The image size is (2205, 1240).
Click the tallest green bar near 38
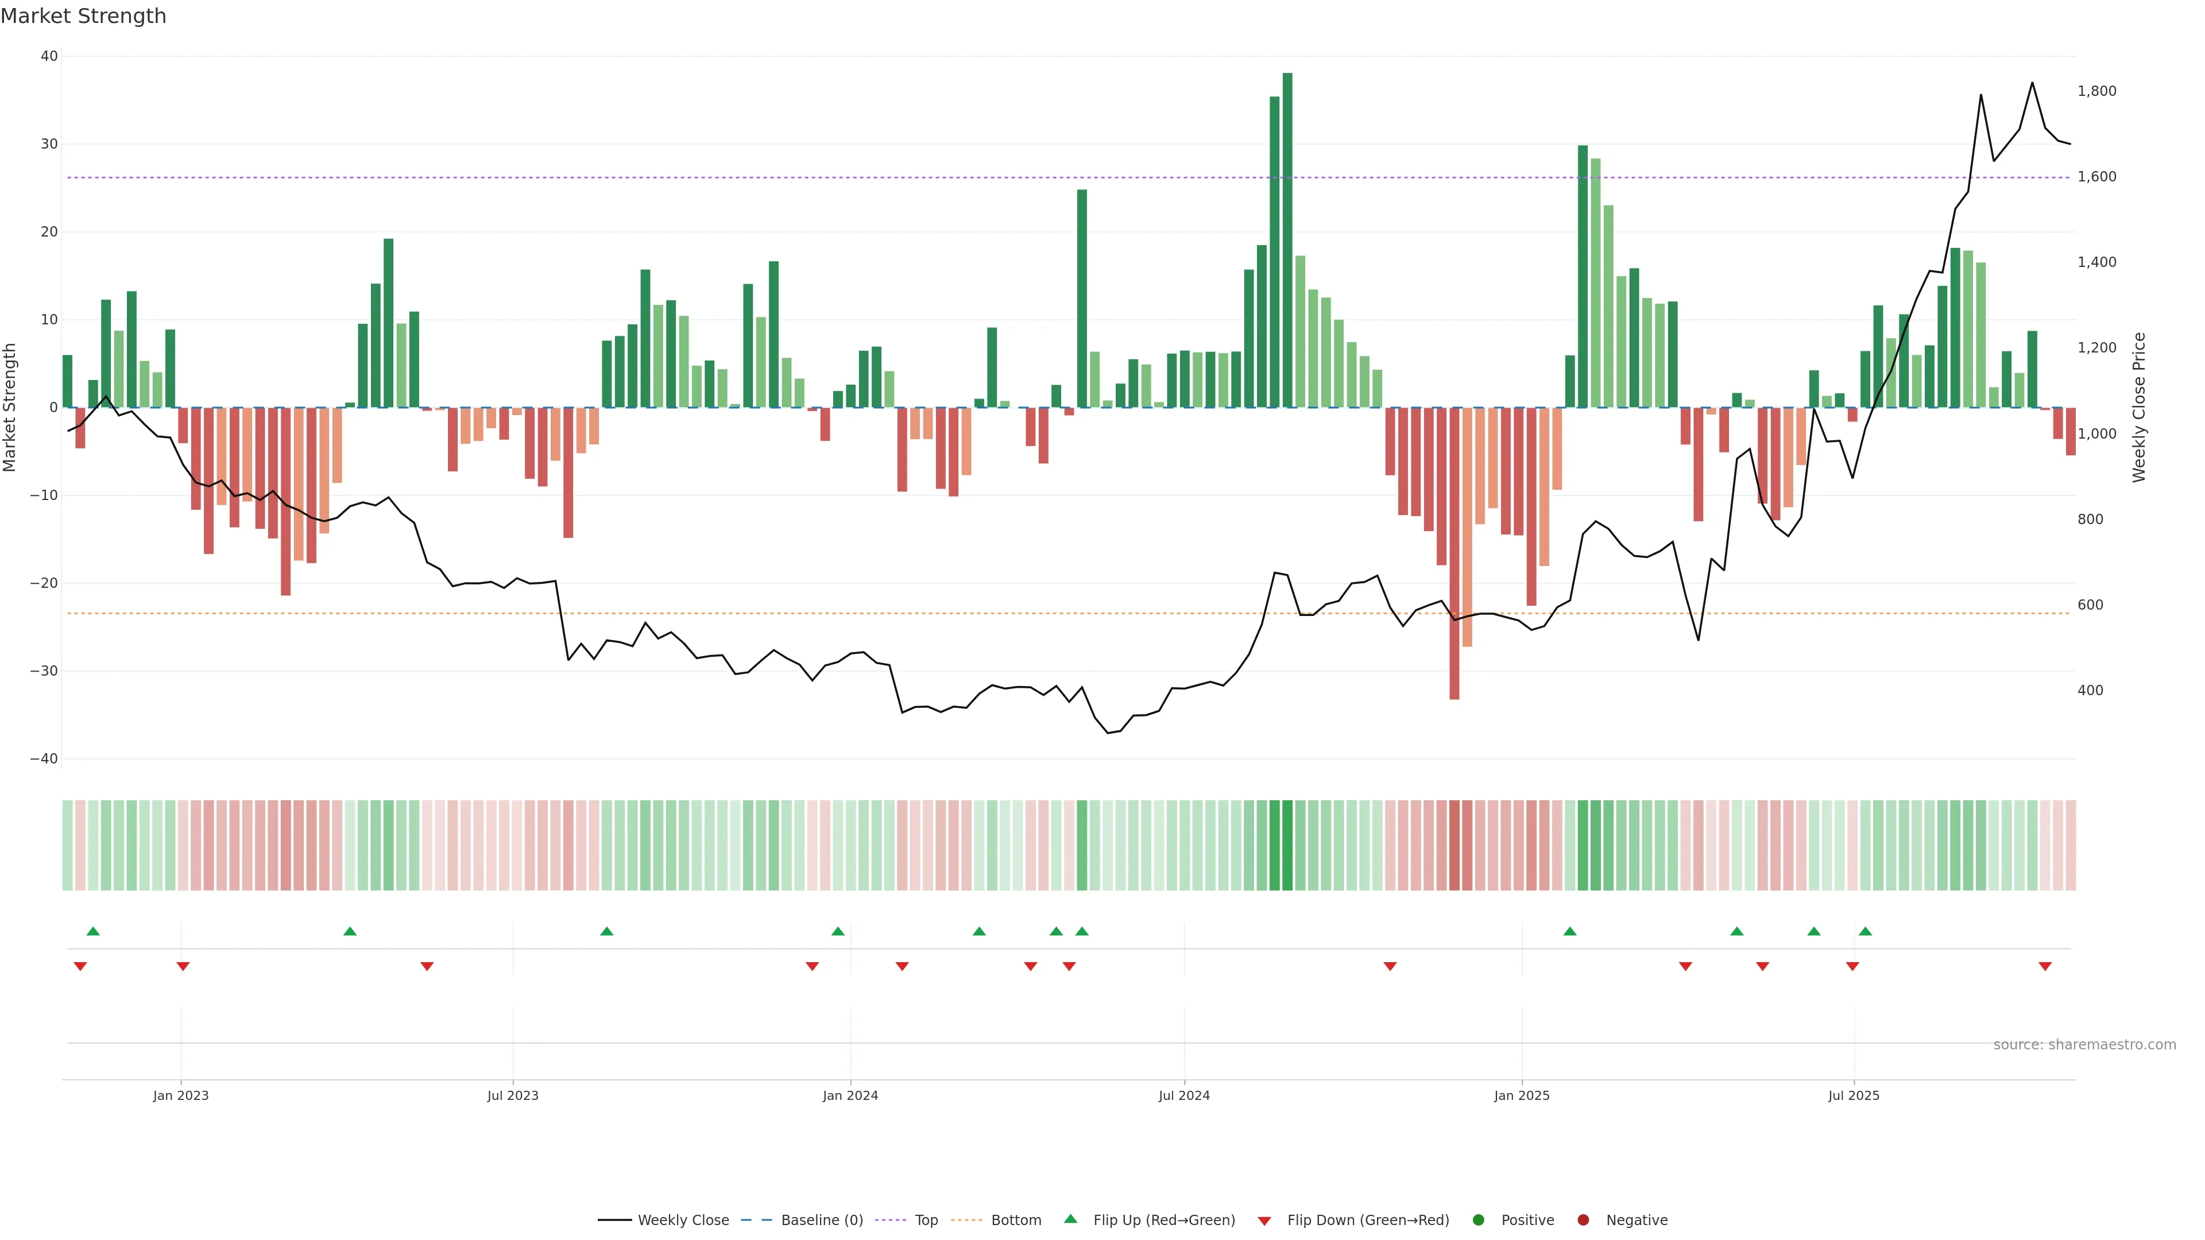click(x=1287, y=239)
